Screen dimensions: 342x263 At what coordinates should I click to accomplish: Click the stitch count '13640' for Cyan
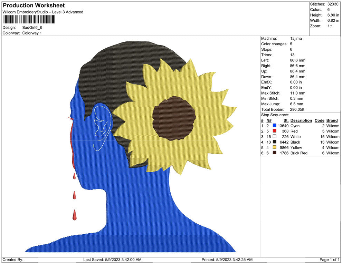pyautogui.click(x=283, y=126)
